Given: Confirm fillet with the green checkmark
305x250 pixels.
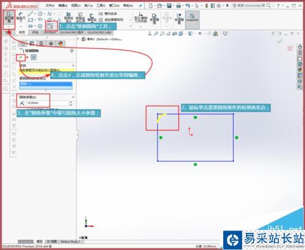Looking at the screenshot, I should pyautogui.click(x=21, y=57).
